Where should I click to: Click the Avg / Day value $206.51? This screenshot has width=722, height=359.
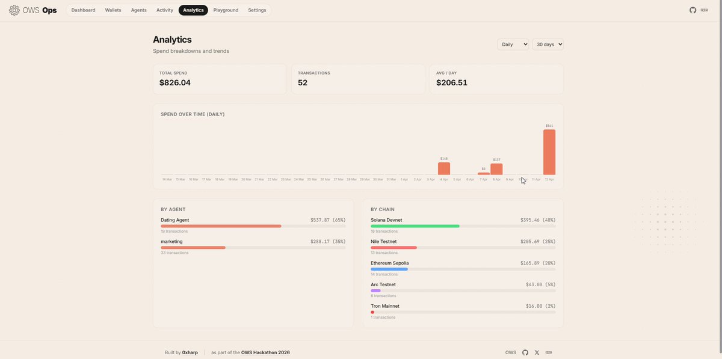coord(452,83)
